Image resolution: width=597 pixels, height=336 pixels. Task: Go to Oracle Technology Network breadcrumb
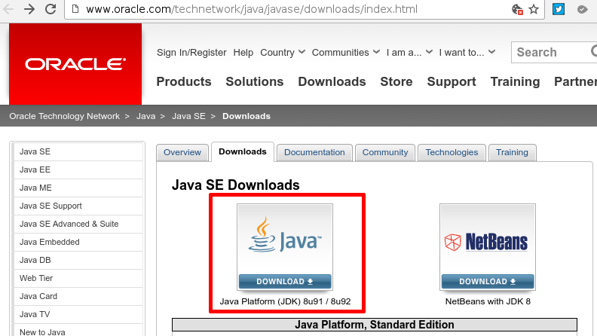click(x=64, y=116)
